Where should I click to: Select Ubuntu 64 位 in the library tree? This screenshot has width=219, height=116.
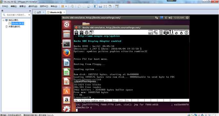tap(18, 23)
